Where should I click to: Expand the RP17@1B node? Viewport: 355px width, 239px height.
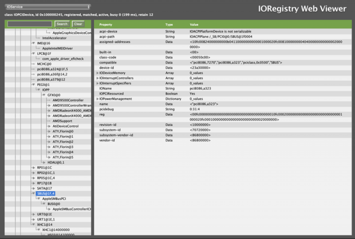[34, 183]
